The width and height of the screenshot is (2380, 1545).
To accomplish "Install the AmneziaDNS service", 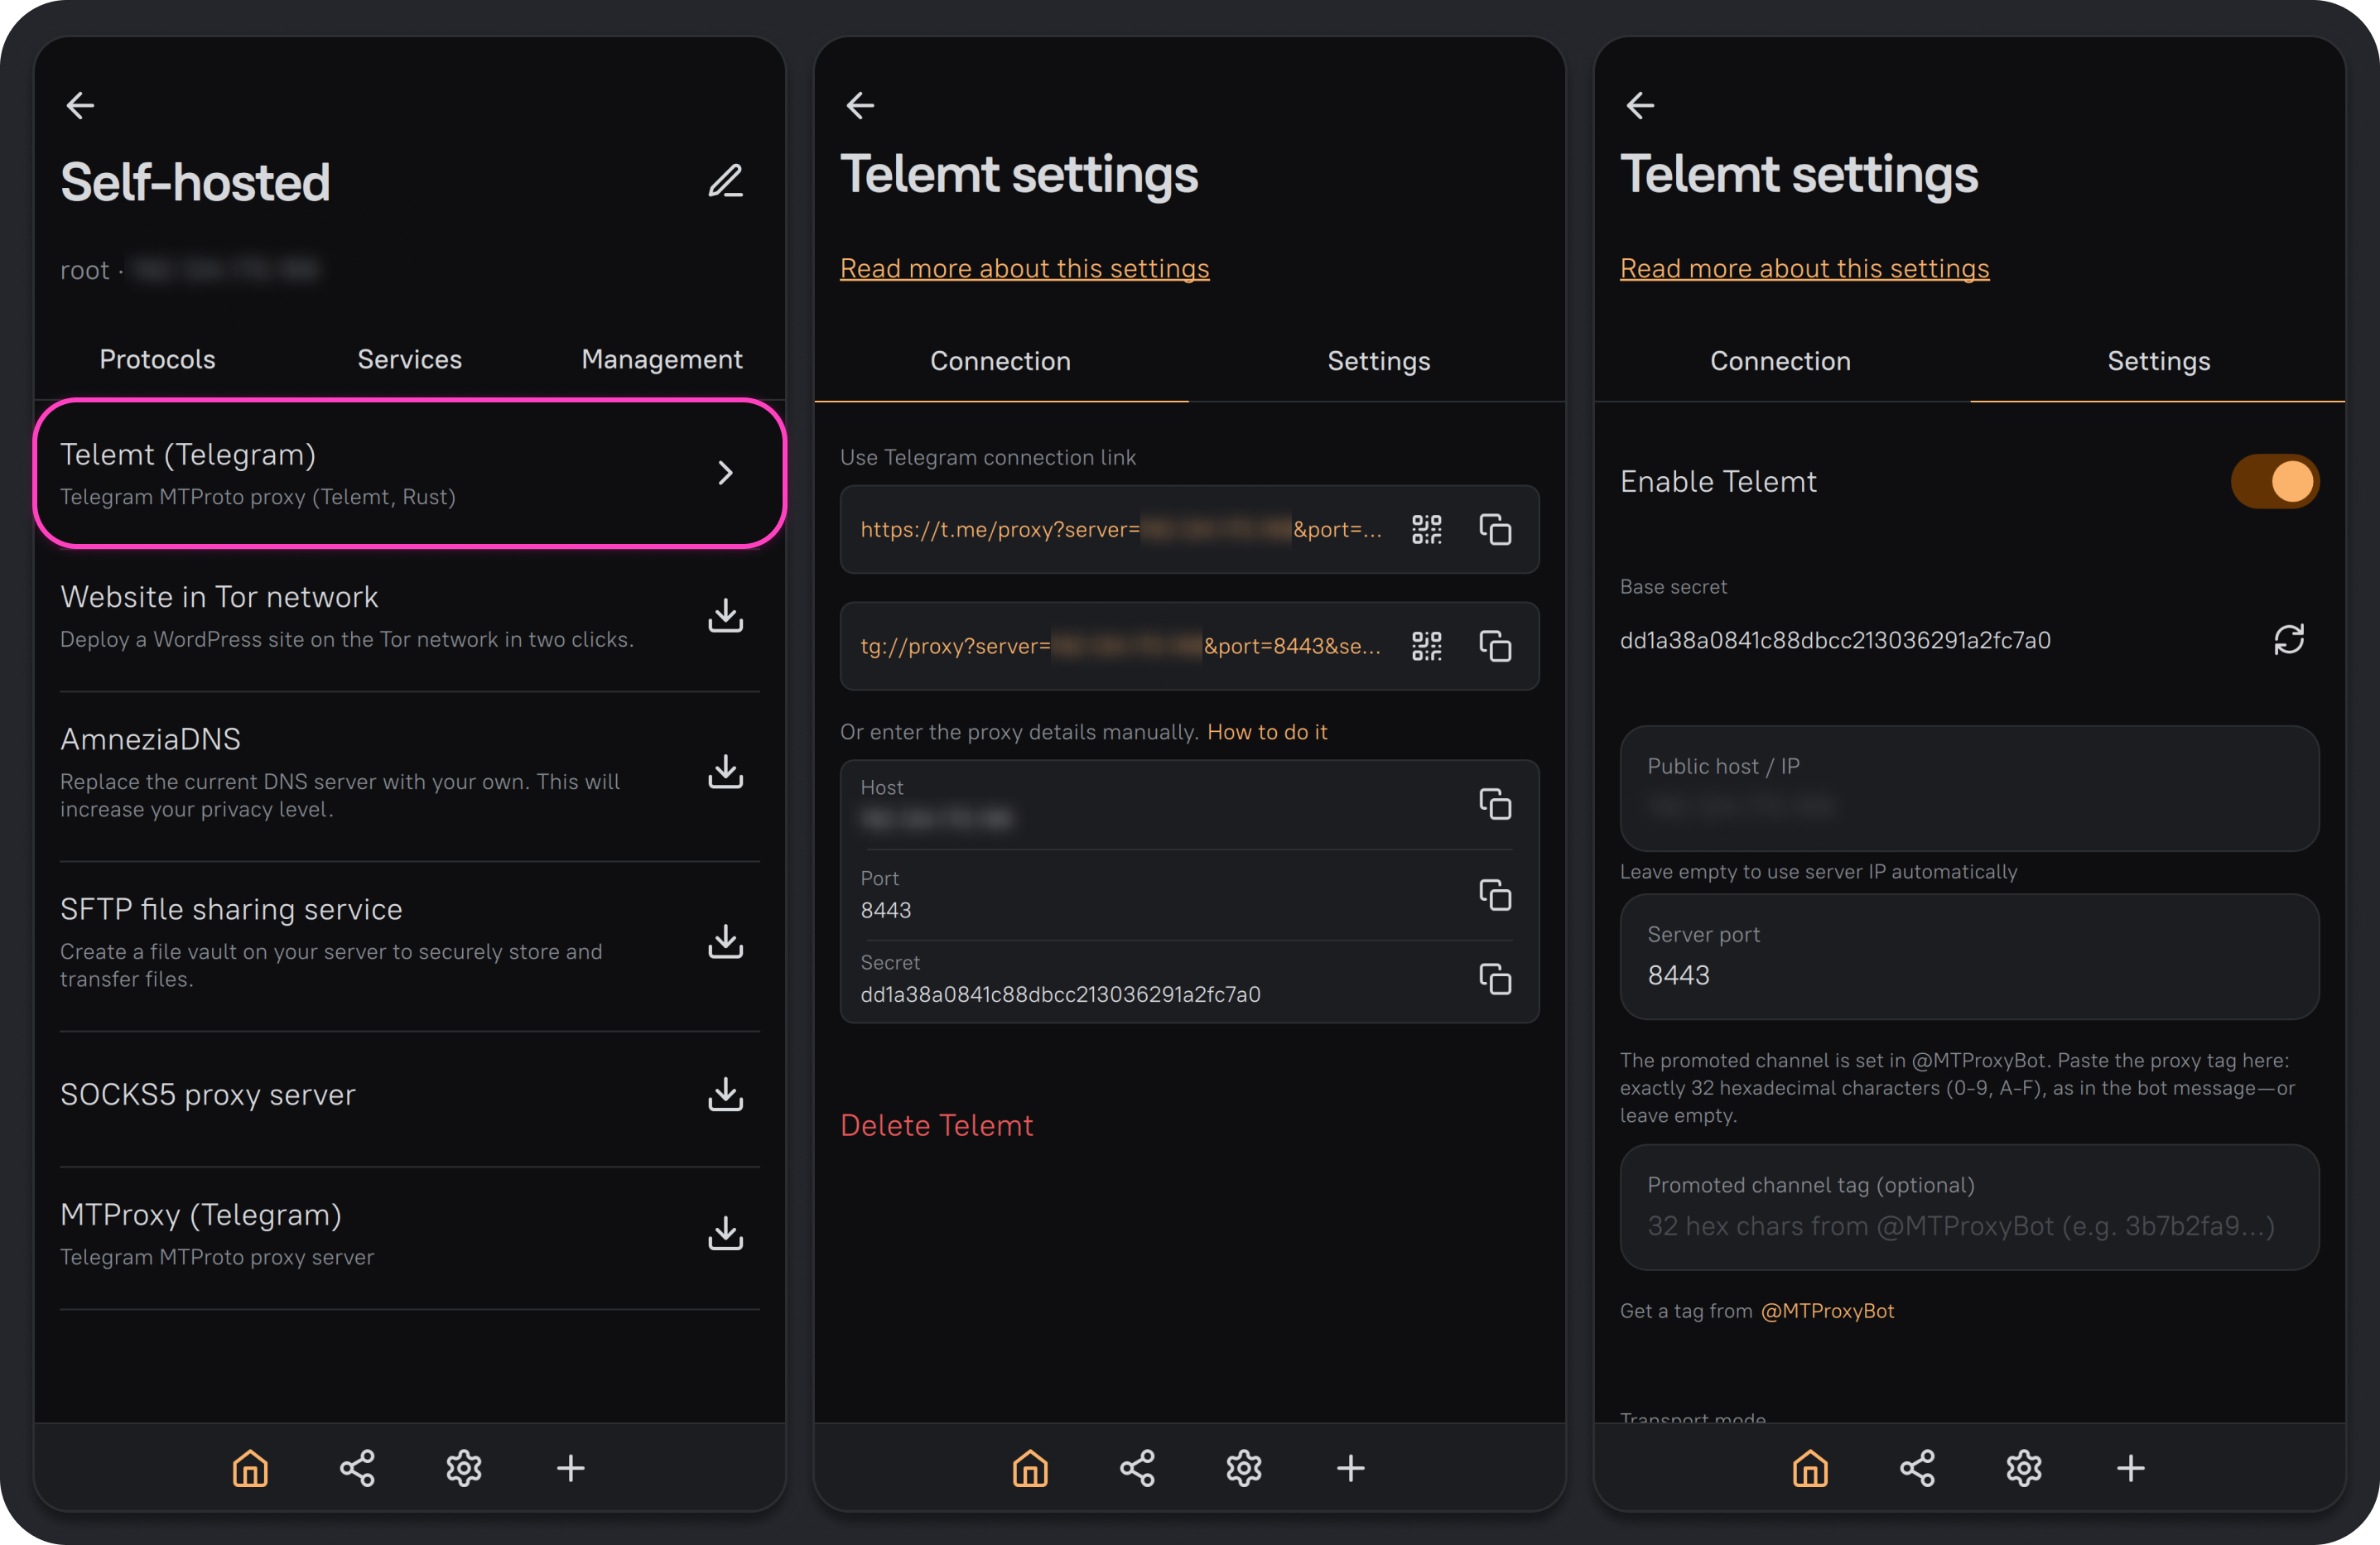I will coord(726,771).
